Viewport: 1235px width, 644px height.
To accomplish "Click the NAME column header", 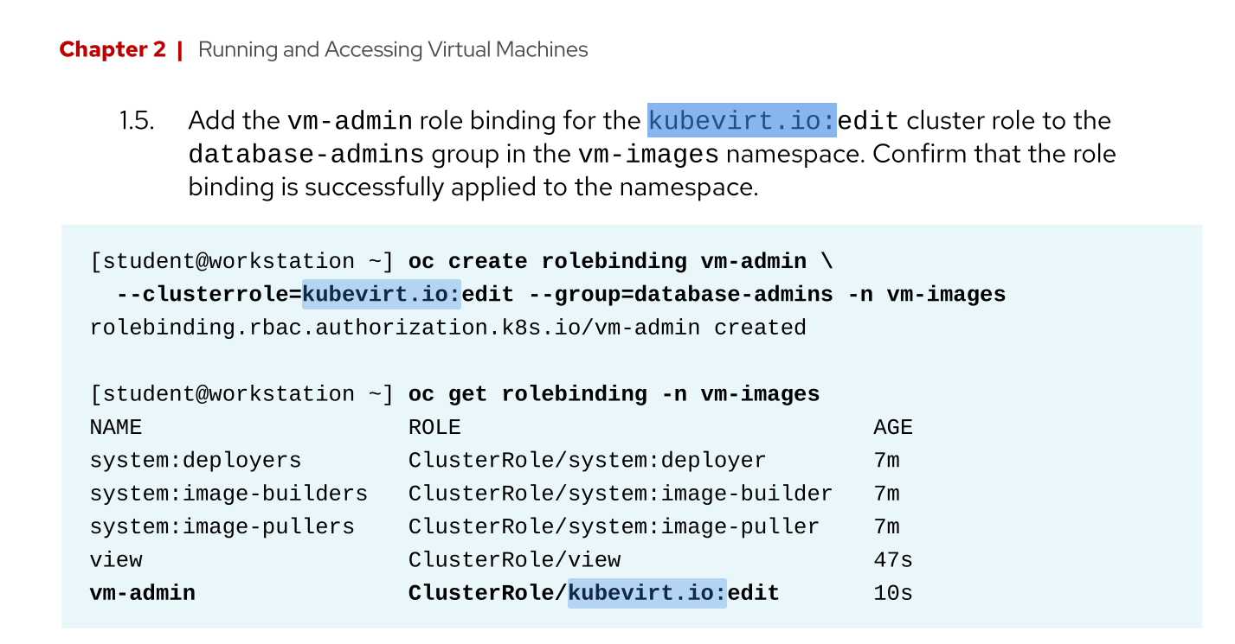I will click(x=116, y=427).
